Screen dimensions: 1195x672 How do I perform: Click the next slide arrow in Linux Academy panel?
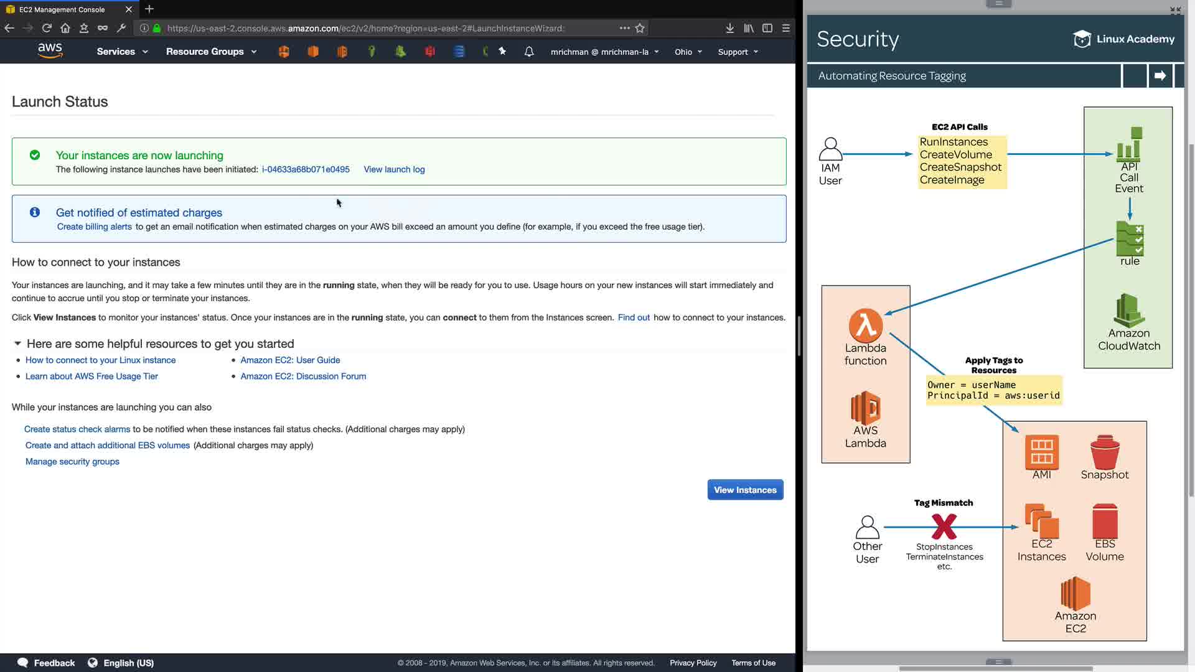[x=1160, y=76]
